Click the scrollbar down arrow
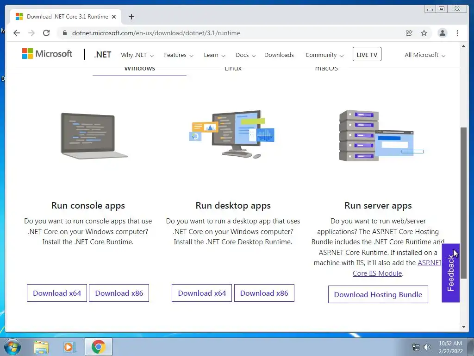 click(x=463, y=327)
